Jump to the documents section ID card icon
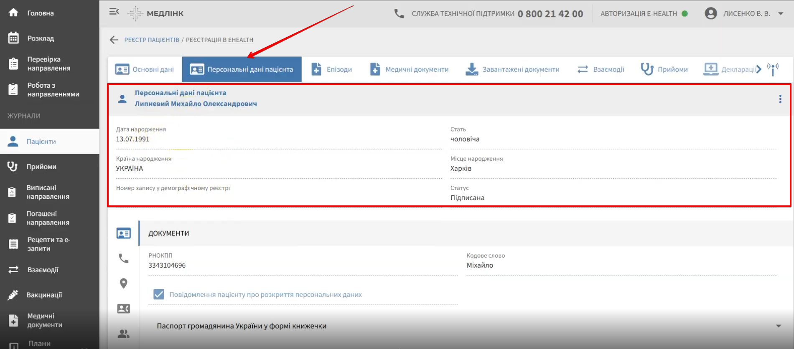The width and height of the screenshot is (794, 349). tap(124, 233)
